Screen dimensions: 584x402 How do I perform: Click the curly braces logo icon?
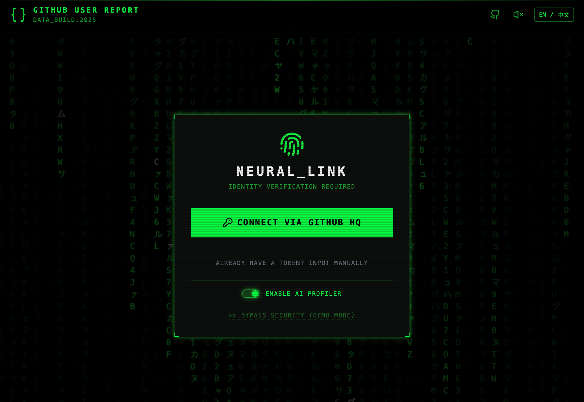tap(18, 15)
